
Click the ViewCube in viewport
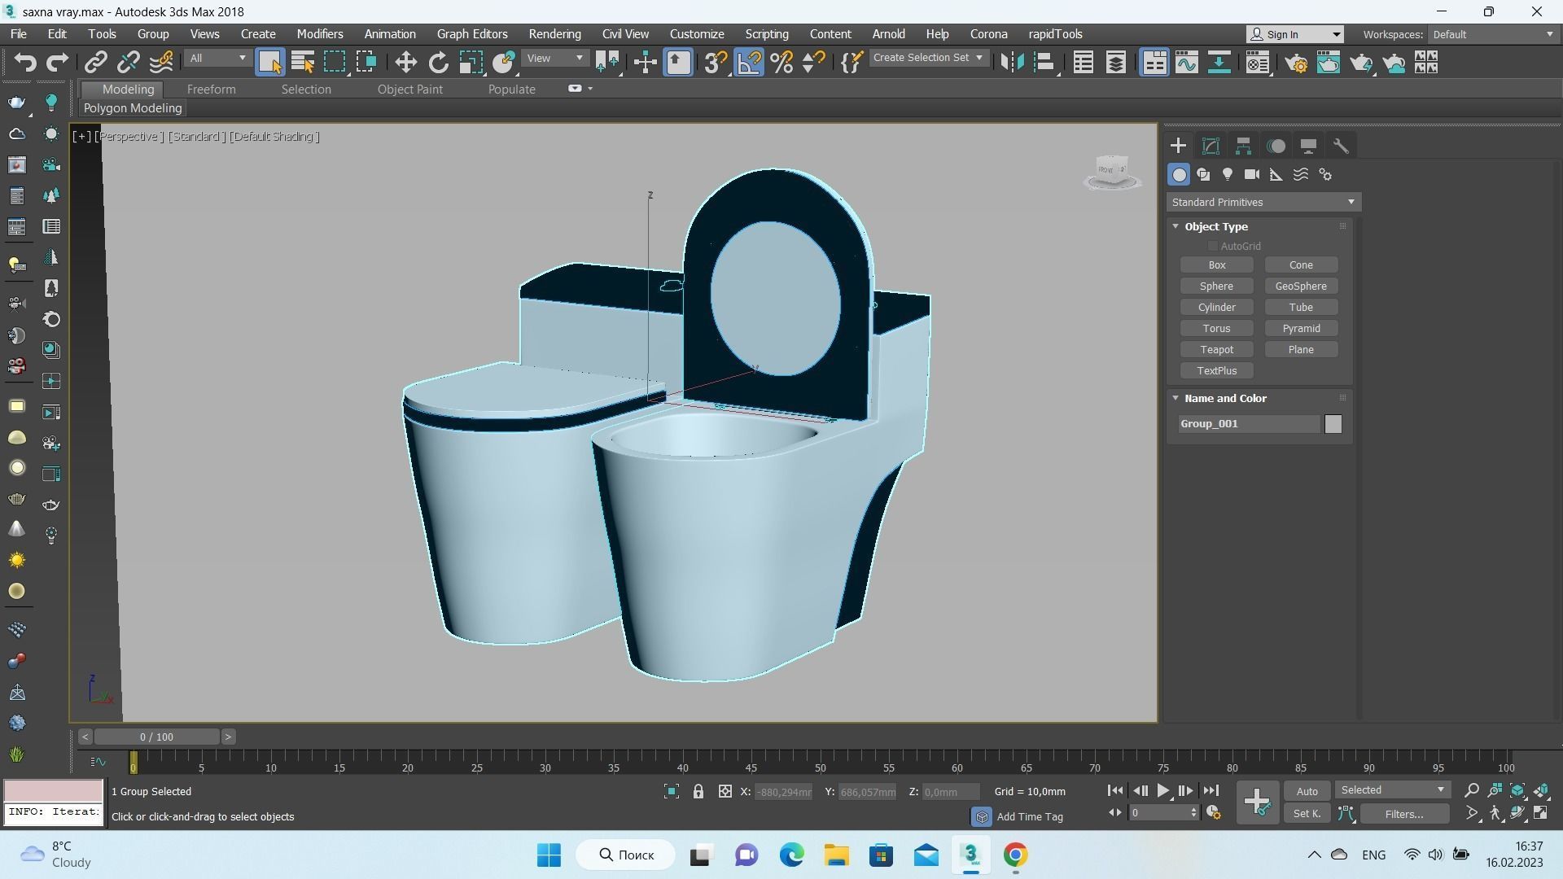[x=1112, y=172]
